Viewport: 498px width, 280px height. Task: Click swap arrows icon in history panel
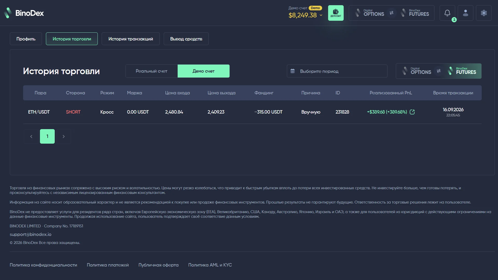[x=439, y=71]
